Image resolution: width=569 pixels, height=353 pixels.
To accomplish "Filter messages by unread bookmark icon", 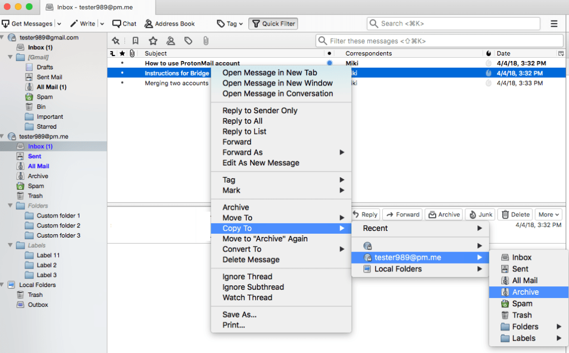I will coord(136,41).
